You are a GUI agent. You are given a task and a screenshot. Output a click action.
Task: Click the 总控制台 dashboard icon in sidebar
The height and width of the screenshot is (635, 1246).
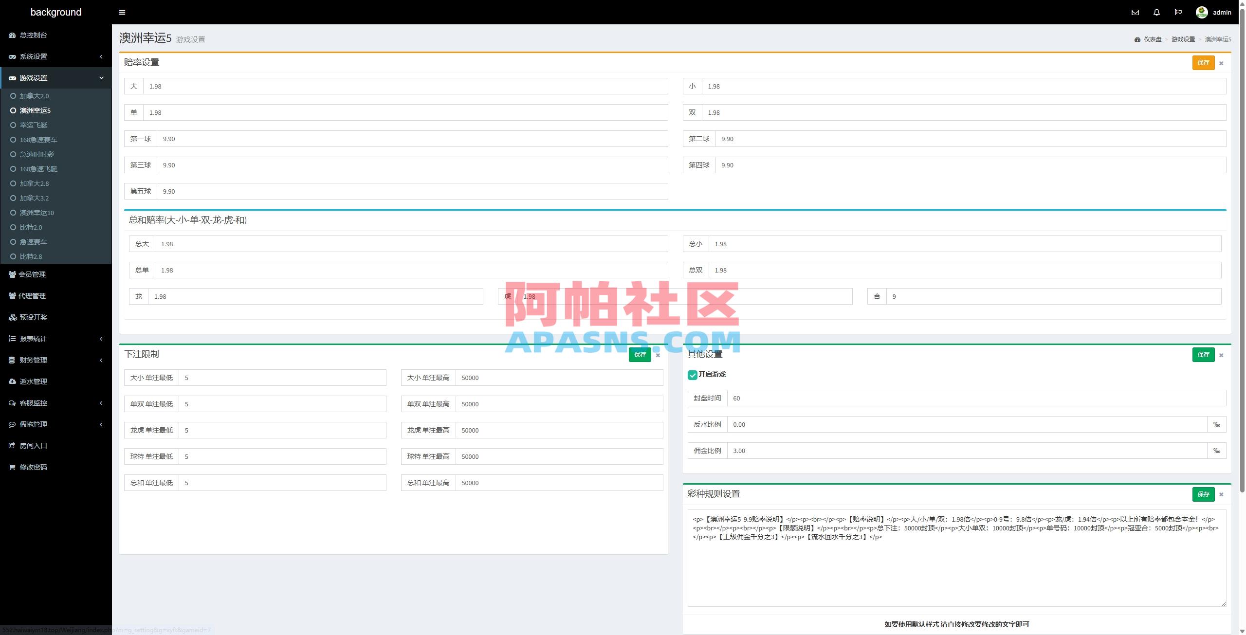pos(12,35)
